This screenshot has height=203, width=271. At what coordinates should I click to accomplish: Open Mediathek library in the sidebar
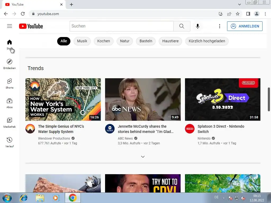(x=10, y=123)
